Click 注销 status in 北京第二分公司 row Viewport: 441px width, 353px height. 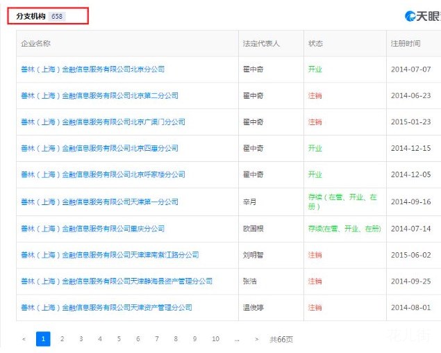coord(315,96)
